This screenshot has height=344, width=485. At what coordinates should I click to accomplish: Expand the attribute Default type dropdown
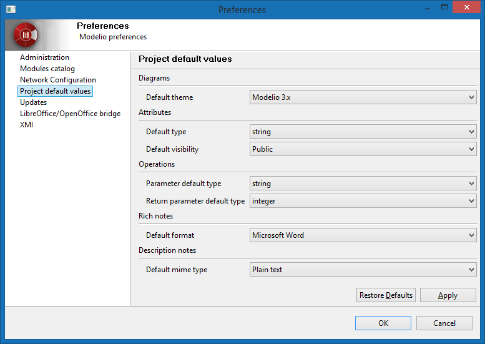tap(363, 132)
